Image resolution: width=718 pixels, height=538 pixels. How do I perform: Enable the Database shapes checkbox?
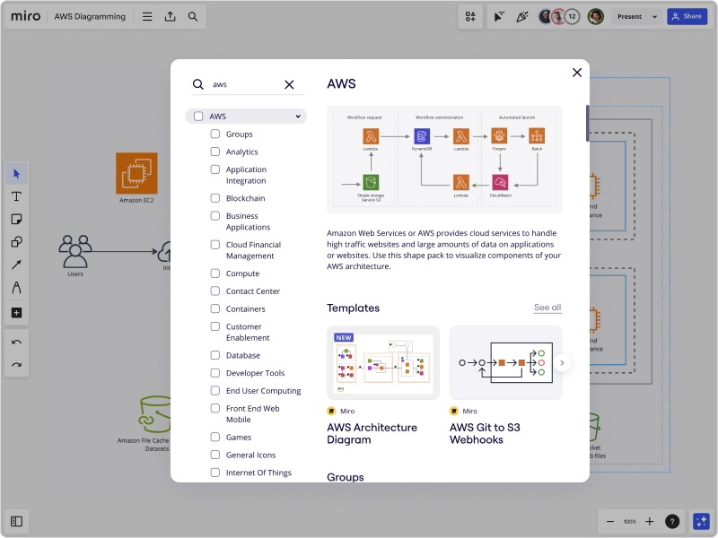(x=215, y=354)
